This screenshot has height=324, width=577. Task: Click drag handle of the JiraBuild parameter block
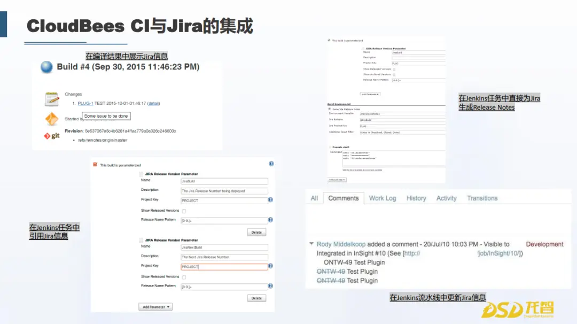click(141, 174)
